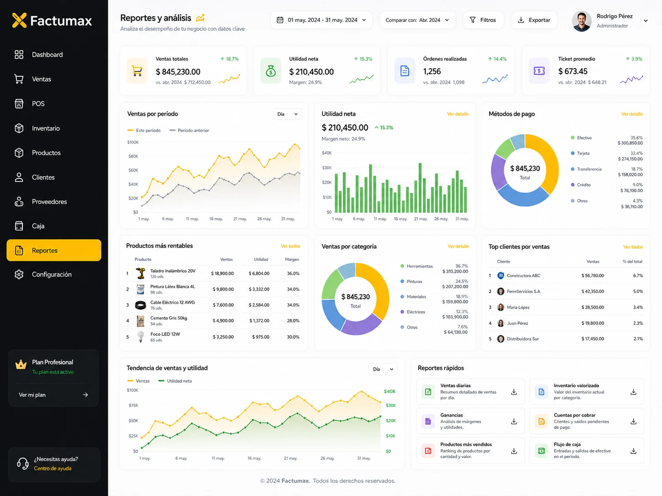Click the Inventario box icon
The height and width of the screenshot is (496, 662).
click(19, 128)
